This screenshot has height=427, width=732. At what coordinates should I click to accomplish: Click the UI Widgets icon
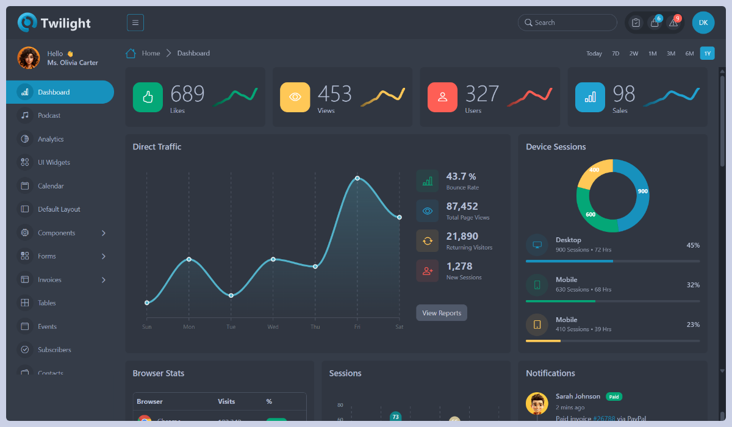(24, 162)
